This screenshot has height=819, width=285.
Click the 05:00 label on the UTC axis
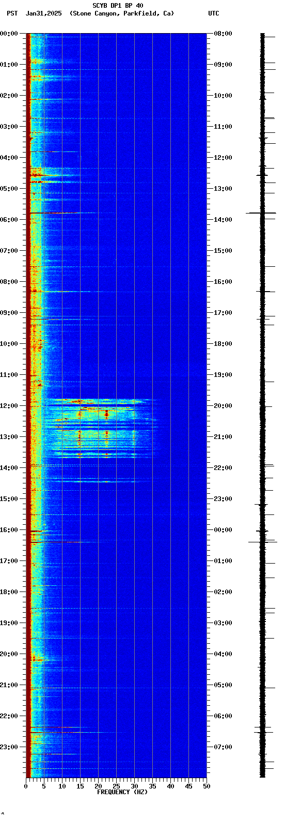(223, 685)
